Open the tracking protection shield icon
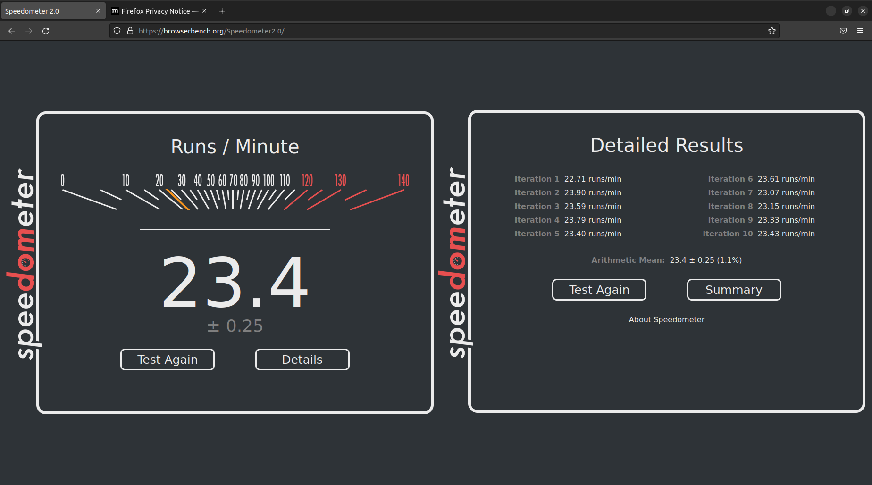The height and width of the screenshot is (485, 872). tap(117, 31)
